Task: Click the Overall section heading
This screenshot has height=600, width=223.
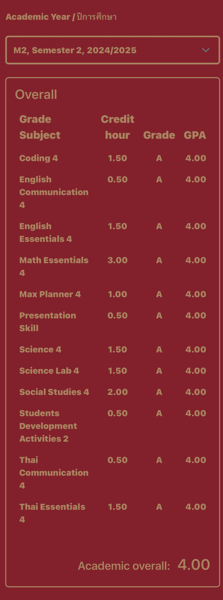Action: tap(36, 95)
